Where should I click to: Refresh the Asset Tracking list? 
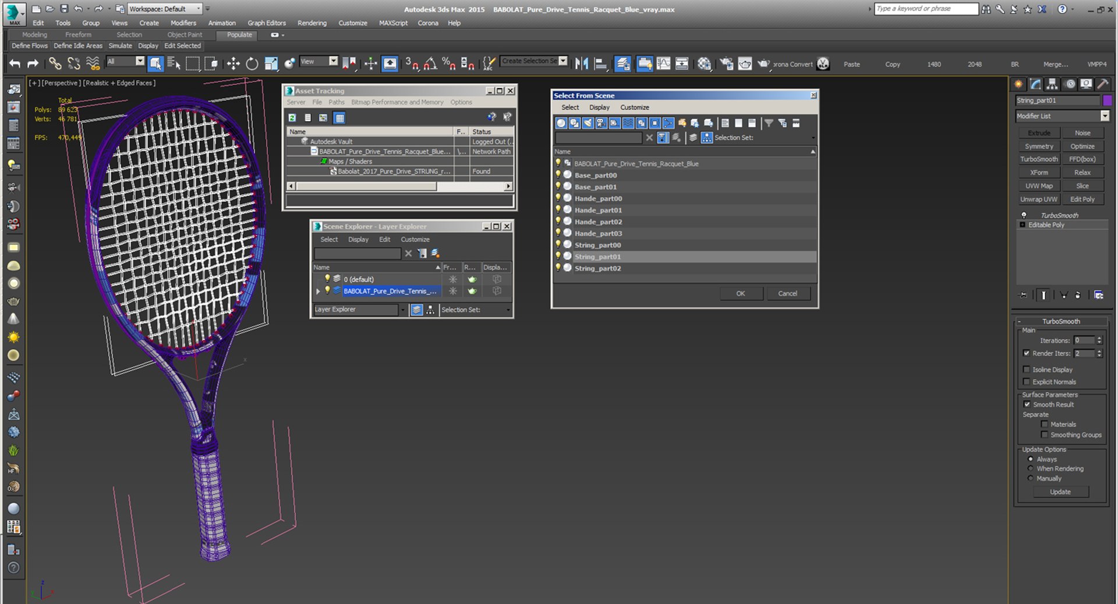(x=292, y=118)
